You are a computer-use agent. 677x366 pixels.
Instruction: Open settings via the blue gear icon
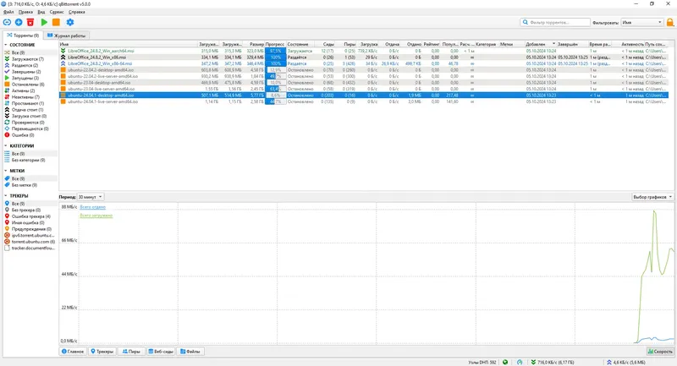tap(70, 22)
